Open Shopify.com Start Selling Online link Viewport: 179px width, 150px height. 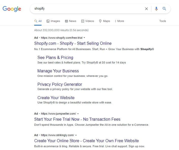coord(73,43)
